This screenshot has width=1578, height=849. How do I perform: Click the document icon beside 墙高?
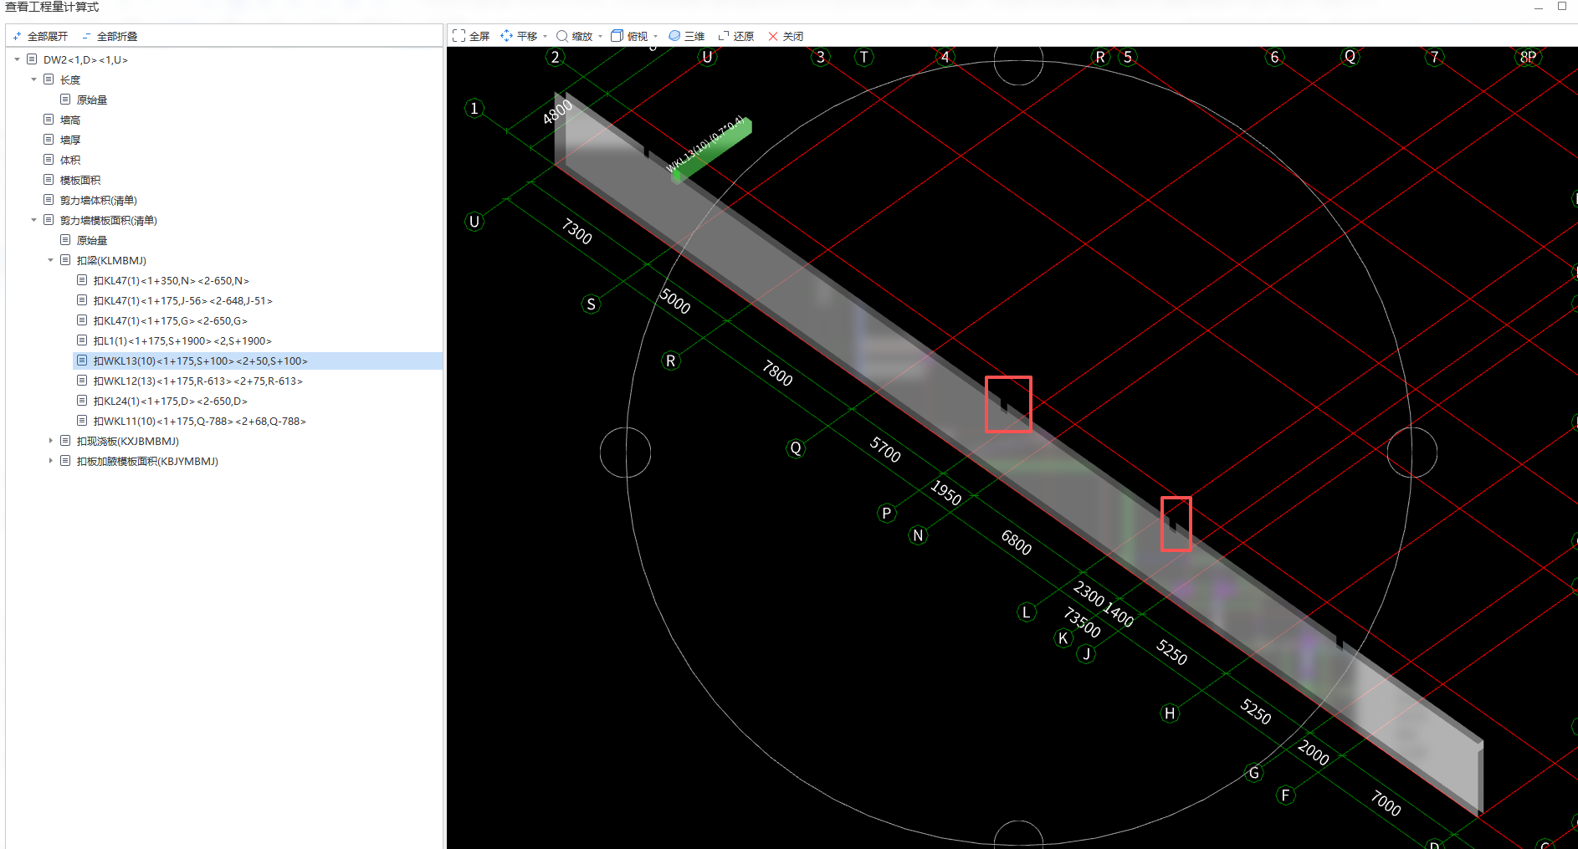pyautogui.click(x=49, y=120)
